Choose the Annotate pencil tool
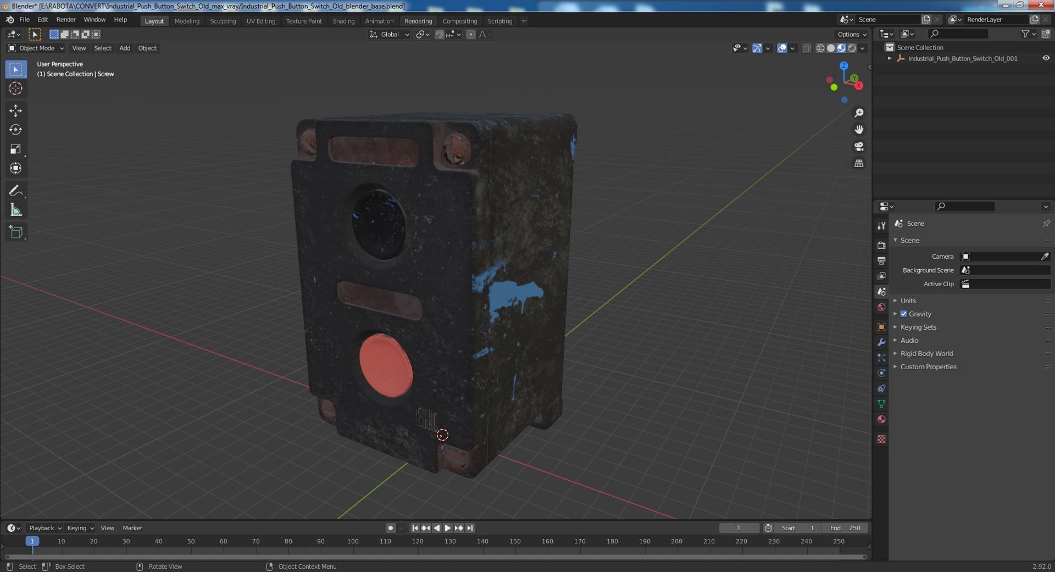 pyautogui.click(x=15, y=191)
